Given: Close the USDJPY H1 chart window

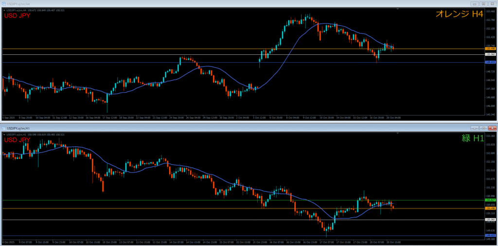Looking at the screenshot, I should point(492,128).
